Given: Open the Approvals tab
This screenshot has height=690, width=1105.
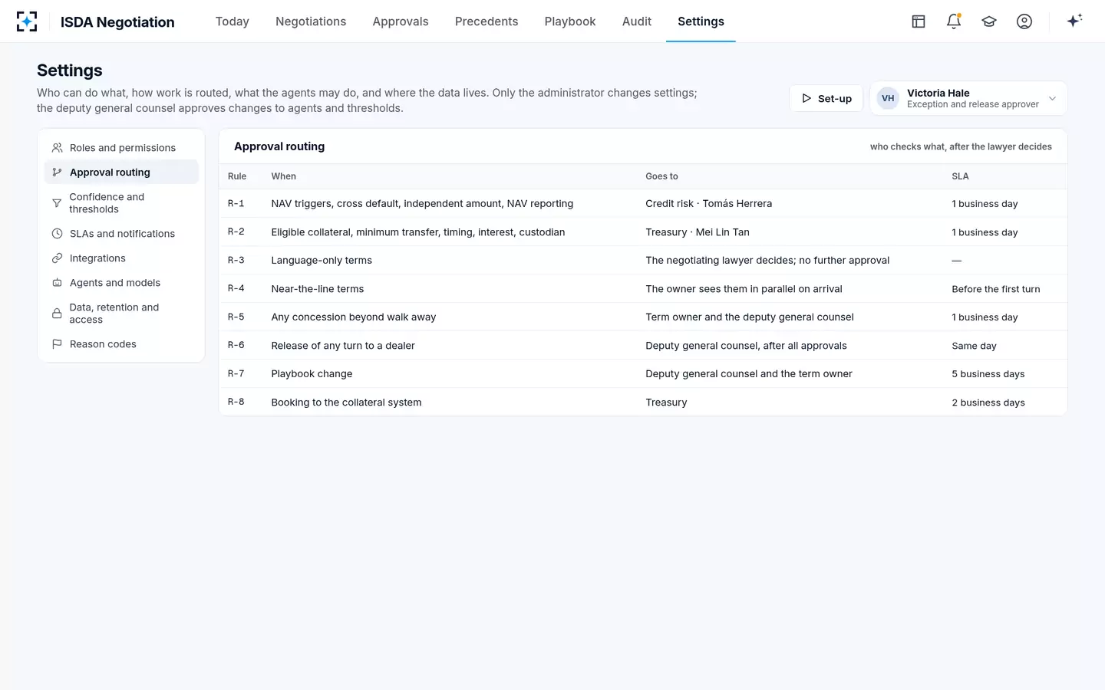Looking at the screenshot, I should pyautogui.click(x=401, y=21).
